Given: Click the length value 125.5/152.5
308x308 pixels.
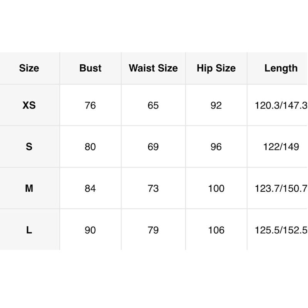Looking at the screenshot, I should (281, 230).
